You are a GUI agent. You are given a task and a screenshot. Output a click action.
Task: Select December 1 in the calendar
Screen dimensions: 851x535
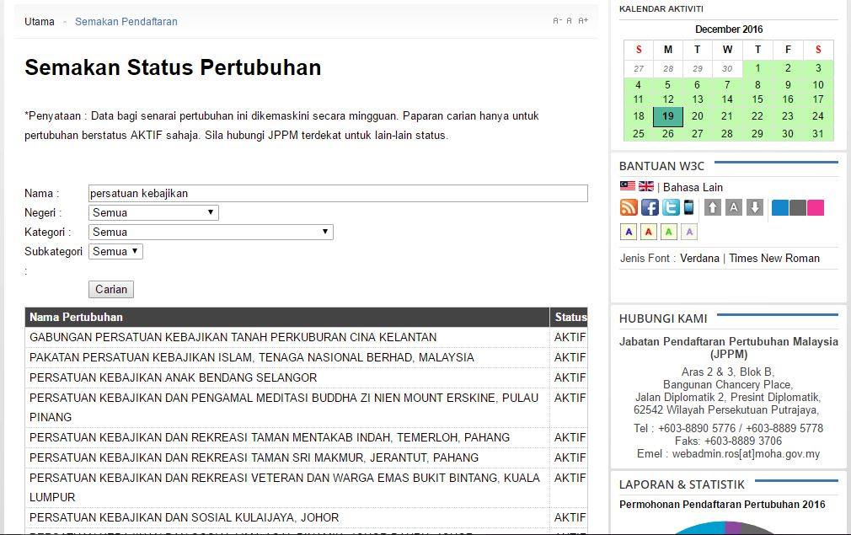tap(757, 68)
